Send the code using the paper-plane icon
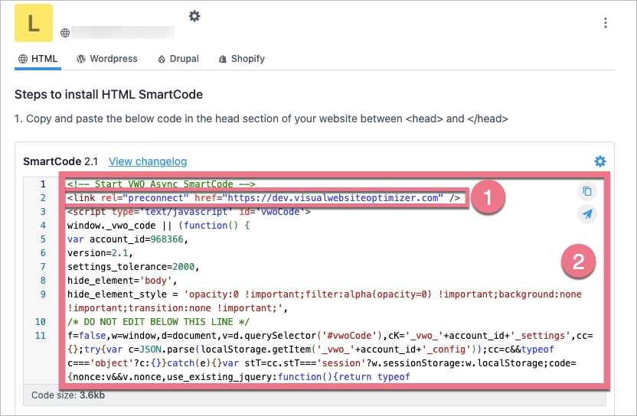Viewport: 637px width, 416px height. tap(587, 214)
